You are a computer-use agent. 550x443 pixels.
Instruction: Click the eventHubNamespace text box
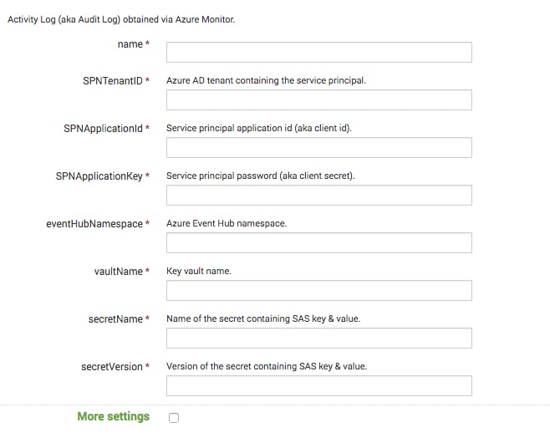click(318, 242)
